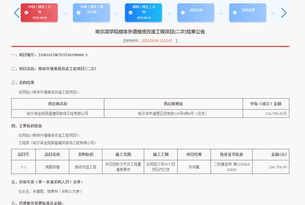Click the small arrows between first and second cards
Viewport: 305px width, 205px height.
pyautogui.click(x=65, y=13)
